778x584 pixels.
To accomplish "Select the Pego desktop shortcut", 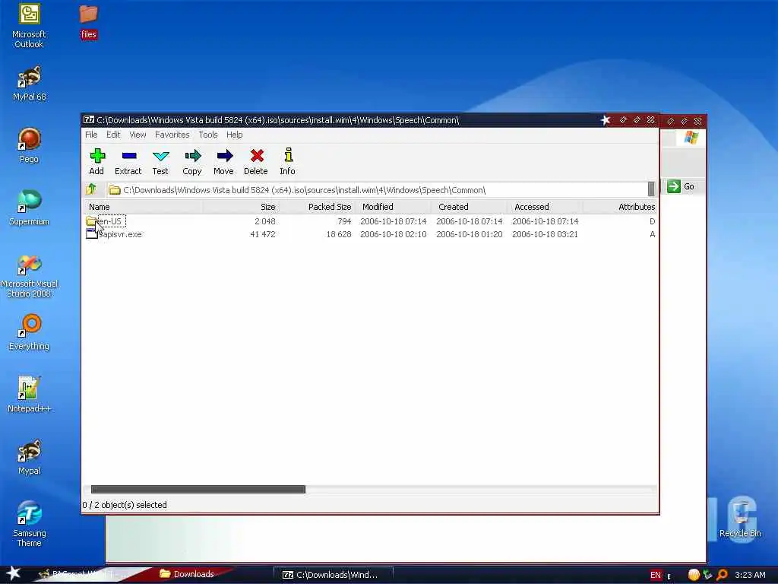I will tap(30, 145).
